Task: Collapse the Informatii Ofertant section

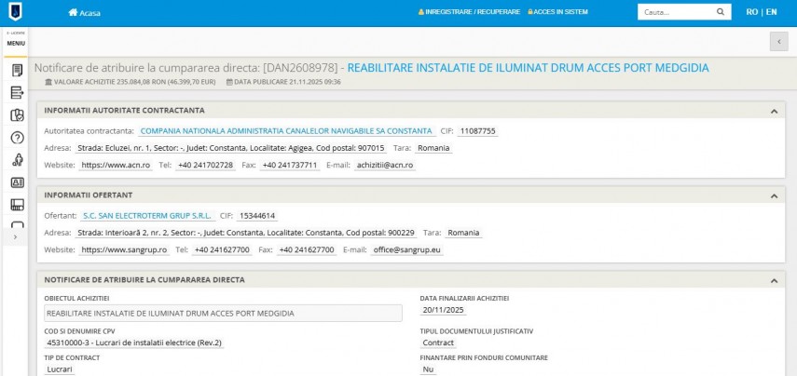Action: point(774,195)
